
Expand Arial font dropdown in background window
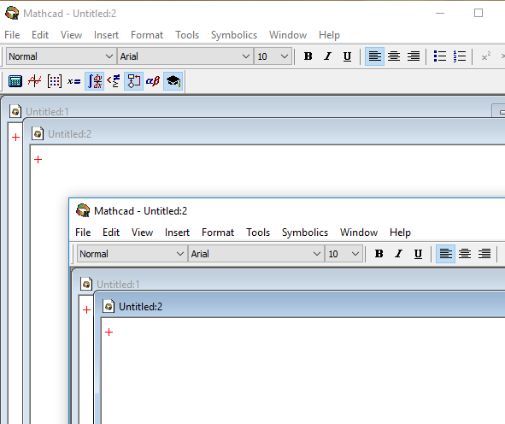(246, 56)
